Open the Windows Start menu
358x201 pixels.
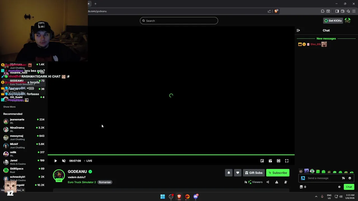click(x=162, y=197)
